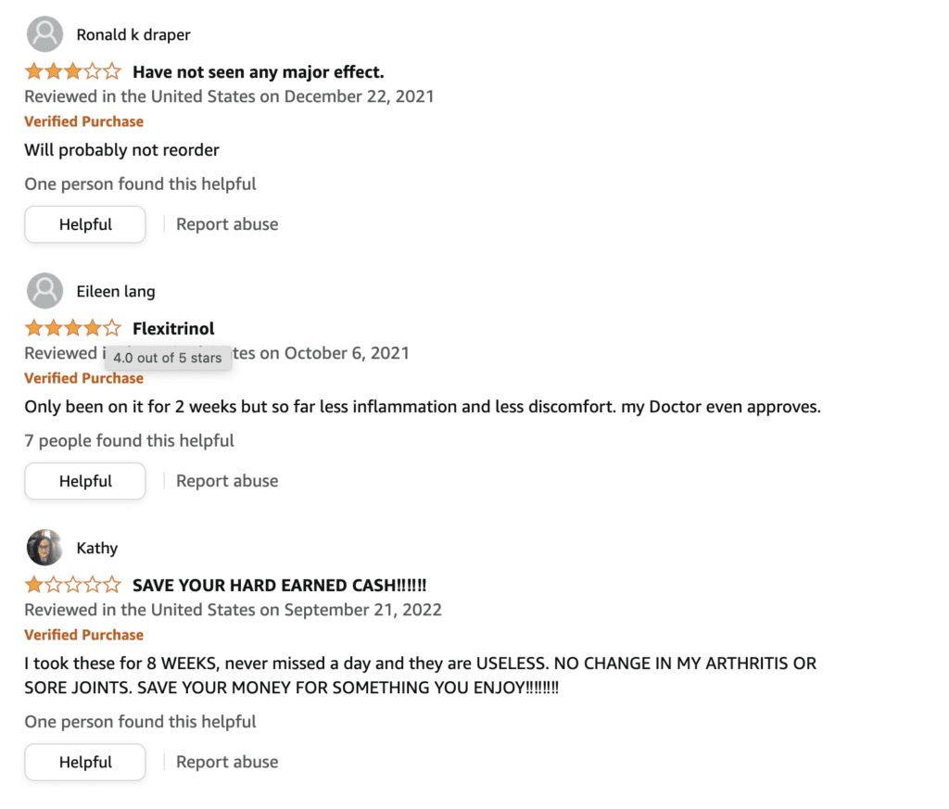Click the '4.0 out of 5 stars' tooltip

point(168,358)
